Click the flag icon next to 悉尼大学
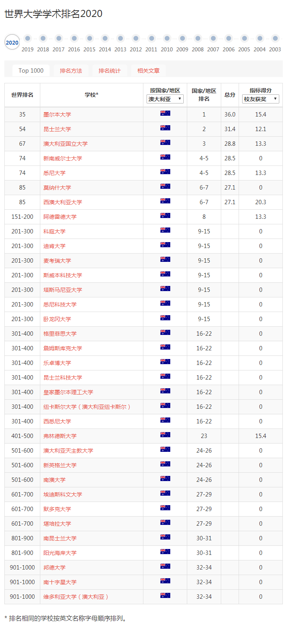The height and width of the screenshot is (626, 286). (x=165, y=172)
